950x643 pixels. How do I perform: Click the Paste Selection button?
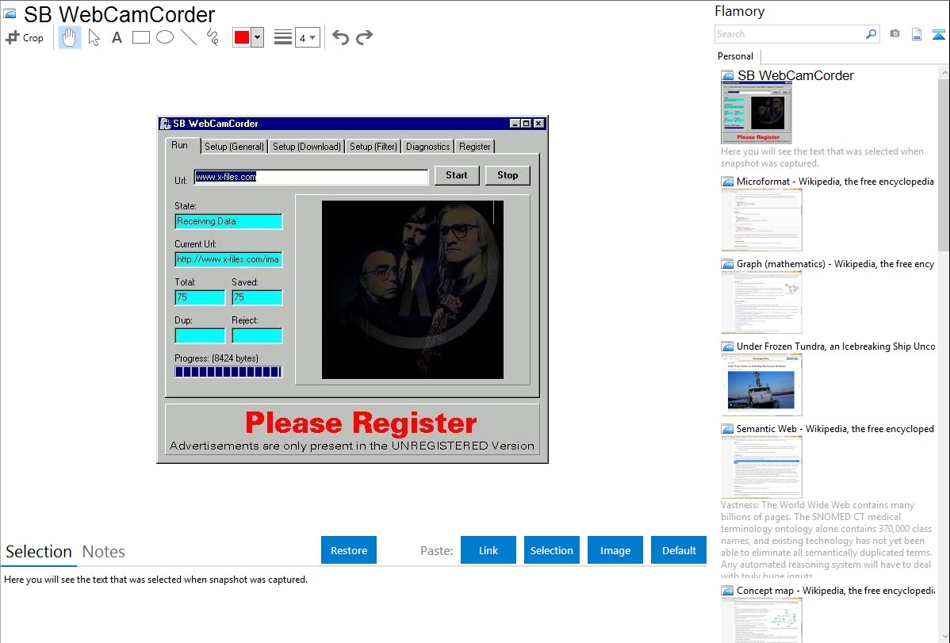(x=551, y=550)
